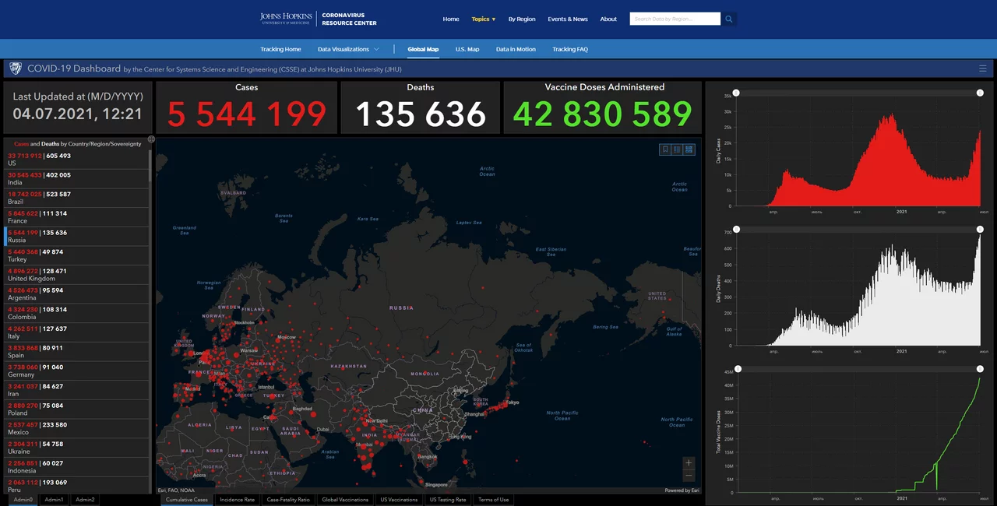This screenshot has width=997, height=506.
Task: Open the map bookmarks icon
Action: 665,149
